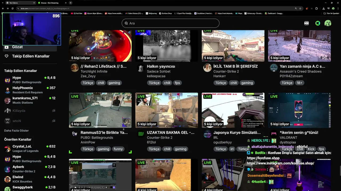Click the MOK icon in Kick header
This screenshot has height=191, width=341.
(x=306, y=23)
